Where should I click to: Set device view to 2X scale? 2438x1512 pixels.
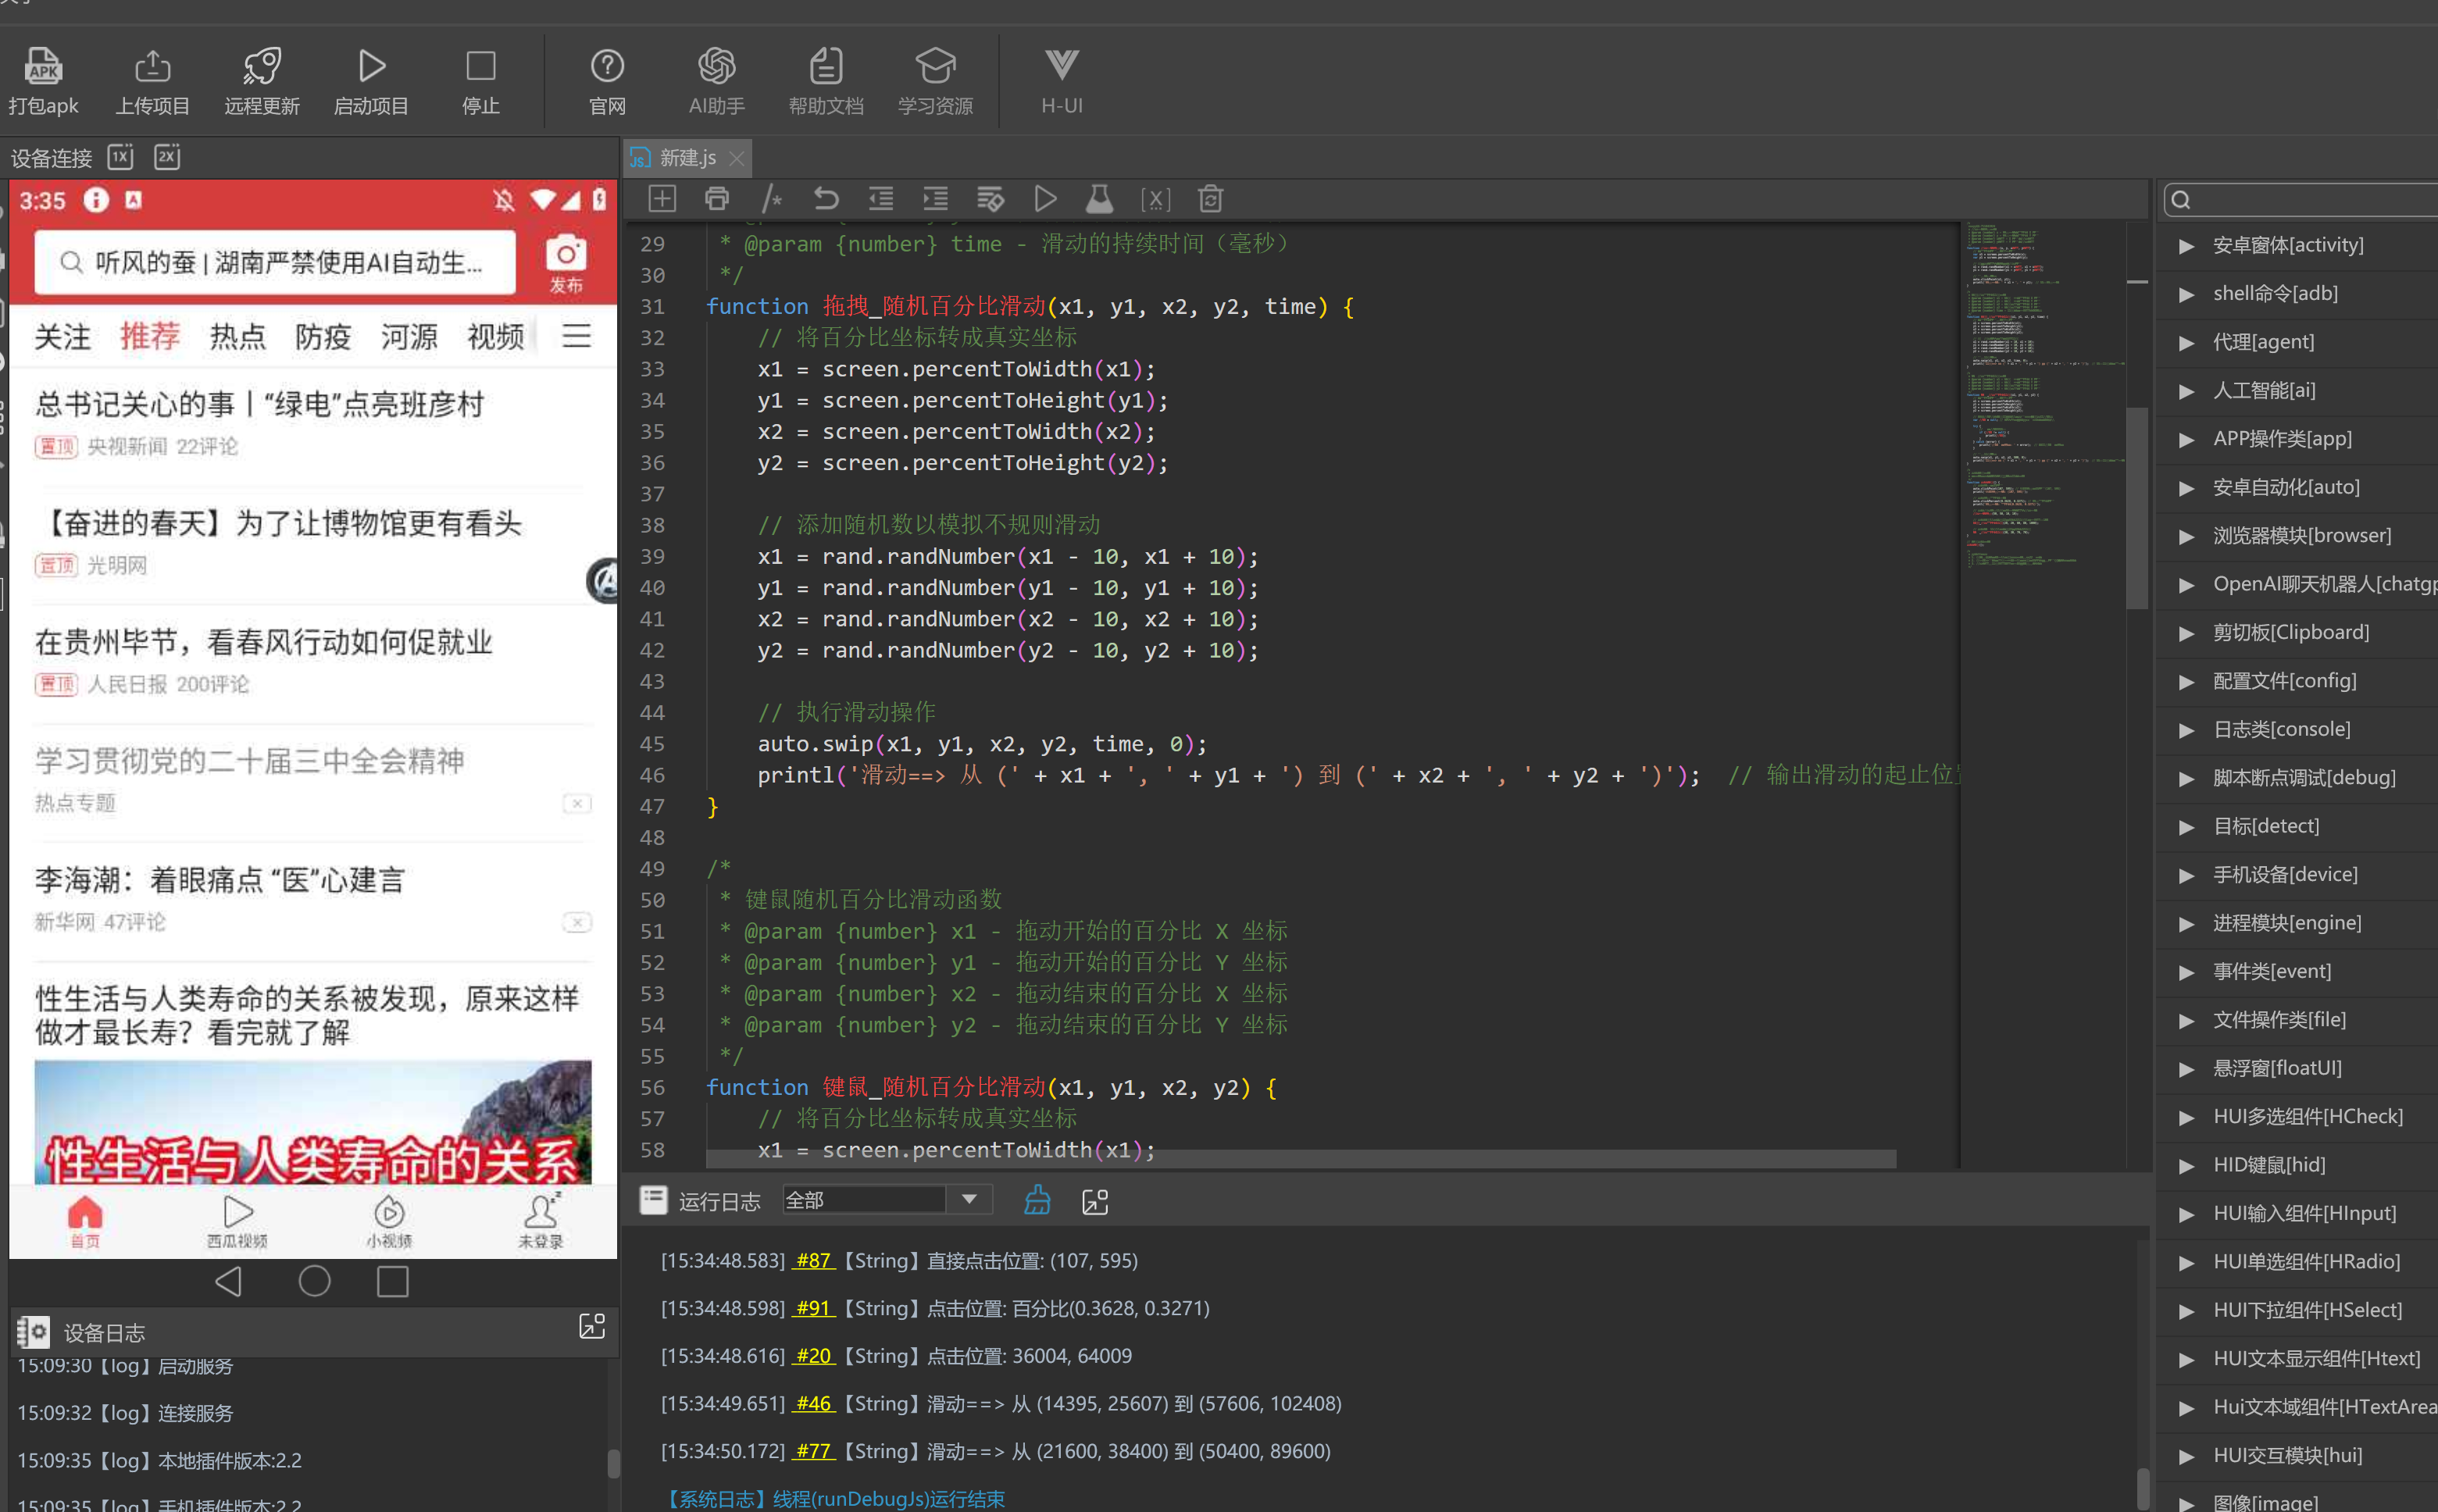click(167, 157)
